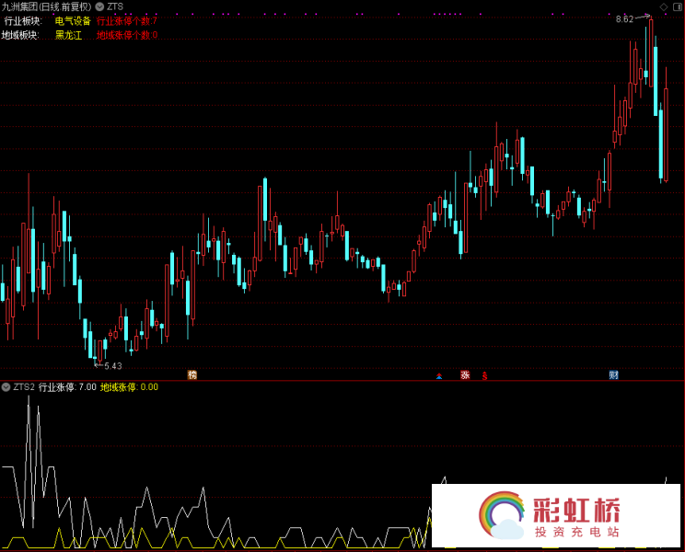
Task: Click the blue 财 marker icon
Action: (x=613, y=374)
